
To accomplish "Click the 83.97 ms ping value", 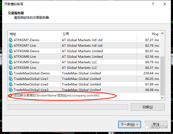I will point(152,51).
